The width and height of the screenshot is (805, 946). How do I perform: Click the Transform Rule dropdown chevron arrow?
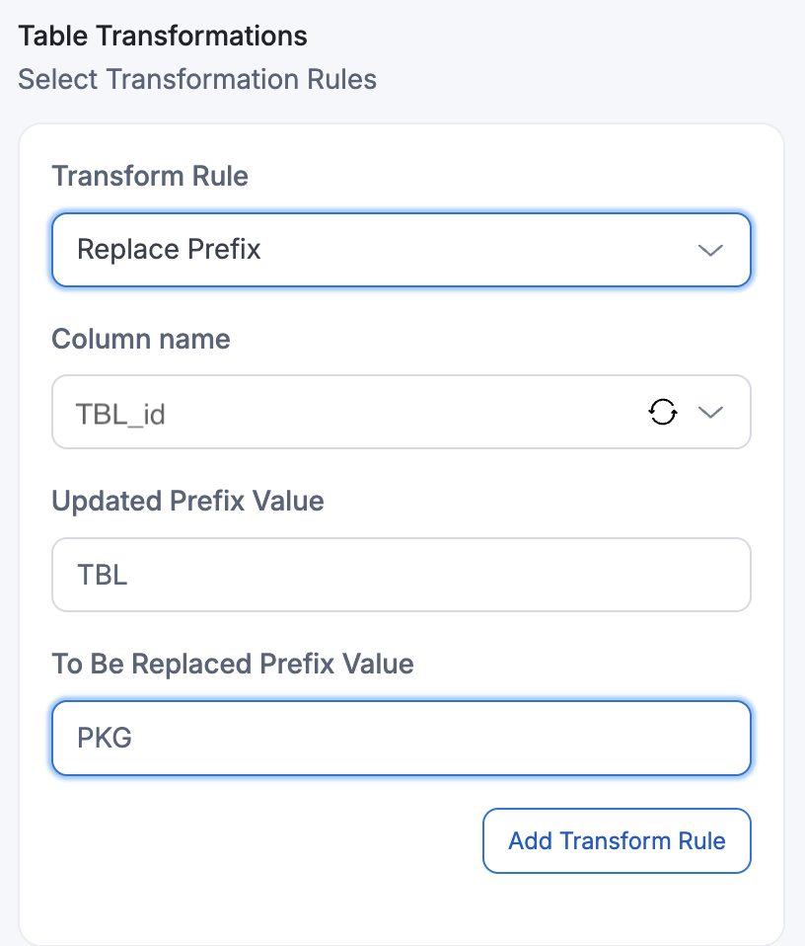710,250
